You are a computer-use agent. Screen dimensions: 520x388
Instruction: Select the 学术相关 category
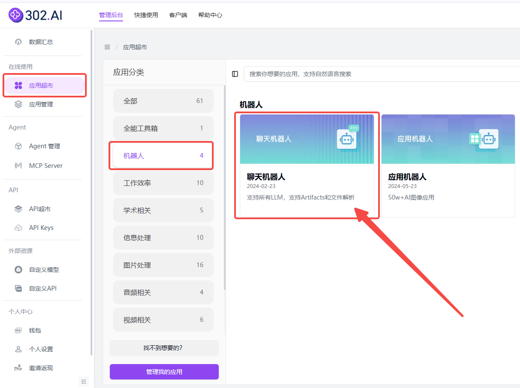(163, 210)
